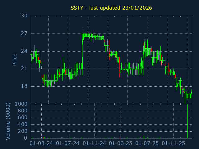This screenshot has width=199, height=149.
Task: Click the Price axis label
Action: [15, 60]
